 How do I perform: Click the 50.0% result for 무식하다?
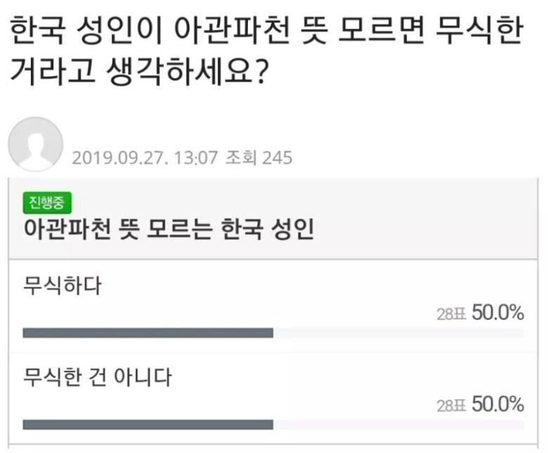click(x=497, y=314)
